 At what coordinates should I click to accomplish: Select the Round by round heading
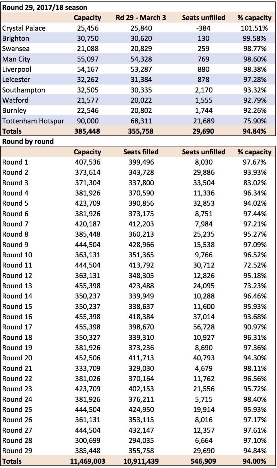coord(28,141)
